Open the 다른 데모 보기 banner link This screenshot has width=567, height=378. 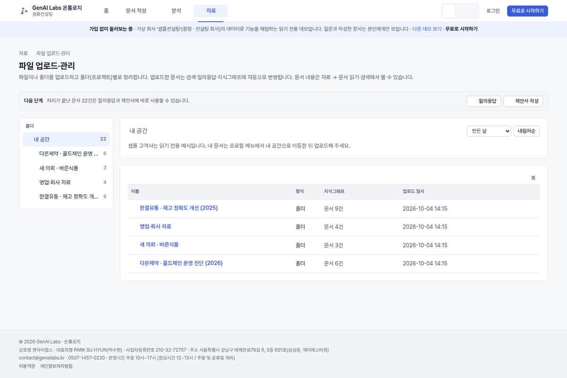pyautogui.click(x=427, y=29)
